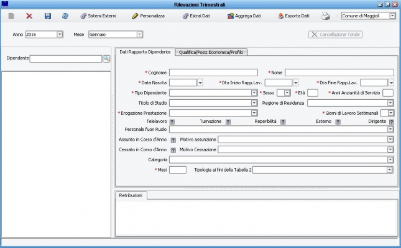401x248 pixels.
Task: Click the printer icon
Action: click(325, 15)
